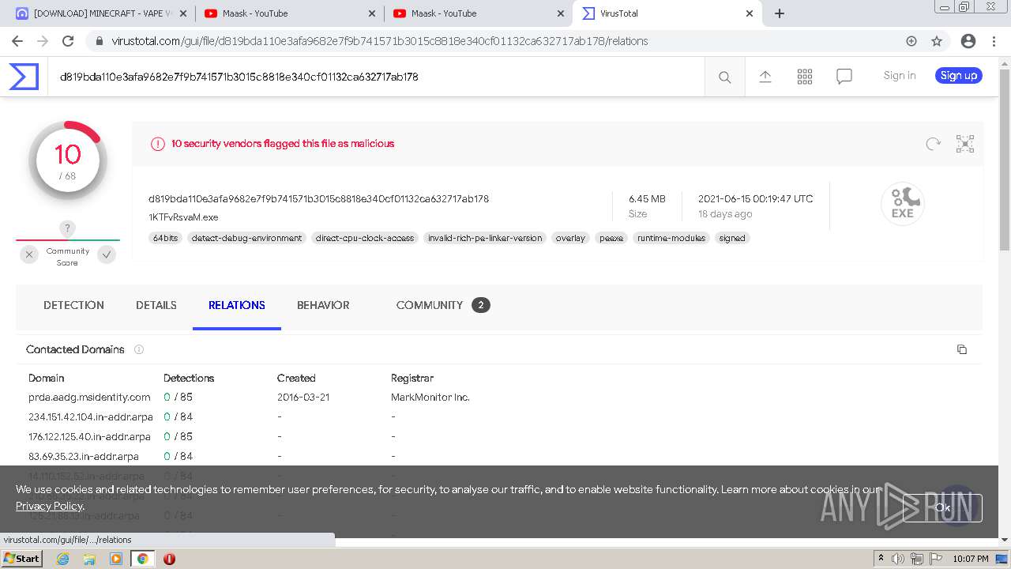Screen dimensions: 1011x569
Task: Click the search magnifier icon
Action: point(724,77)
